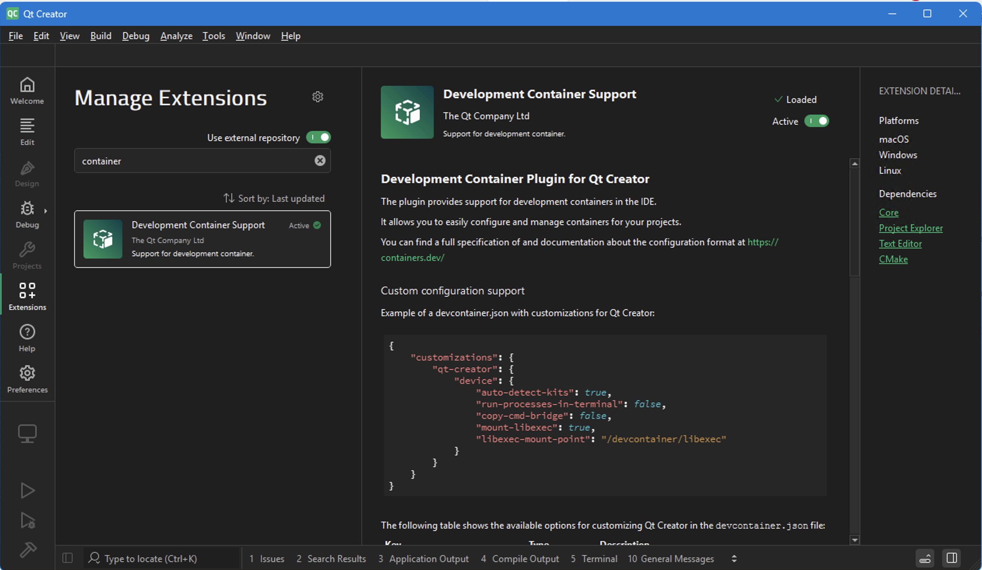The image size is (982, 570).
Task: Open output panes selector arrows
Action: point(734,559)
